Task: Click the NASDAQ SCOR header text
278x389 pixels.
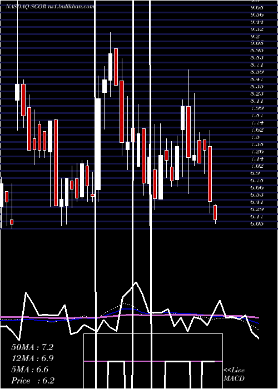Action: pos(26,7)
